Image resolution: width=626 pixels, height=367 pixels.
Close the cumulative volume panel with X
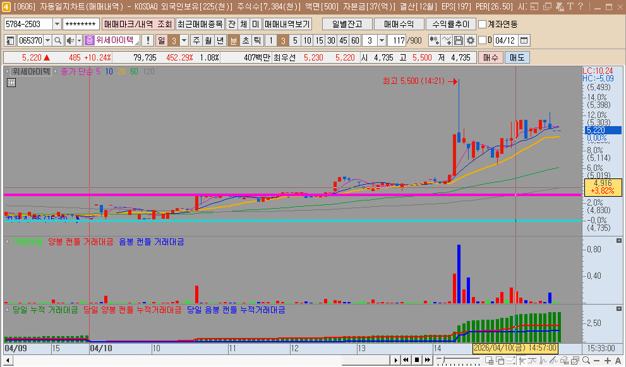pyautogui.click(x=619, y=309)
